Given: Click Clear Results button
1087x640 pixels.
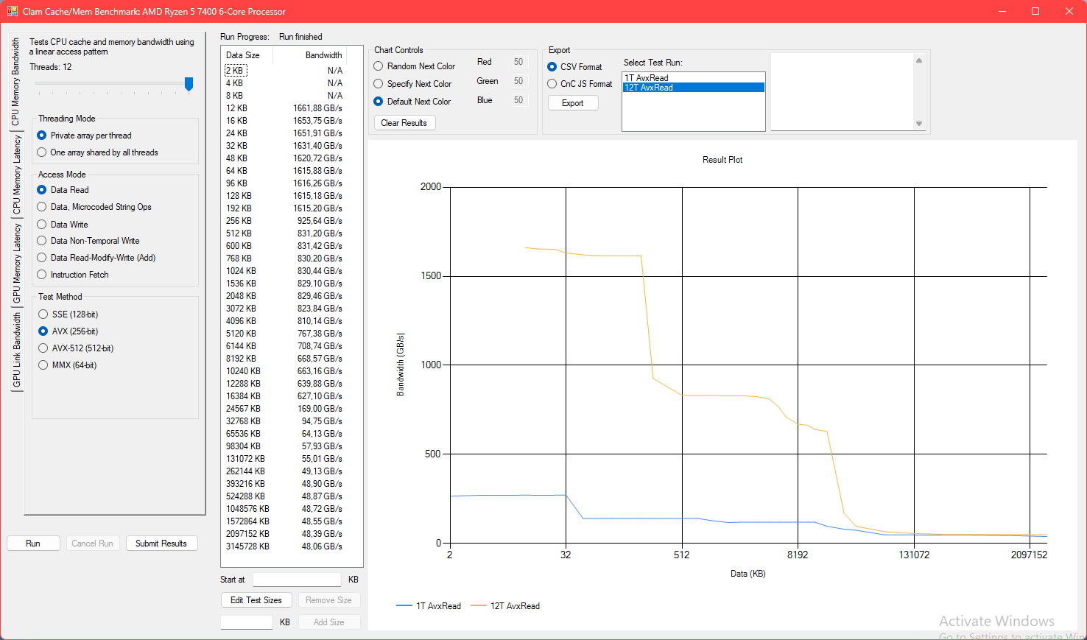Looking at the screenshot, I should 404,123.
